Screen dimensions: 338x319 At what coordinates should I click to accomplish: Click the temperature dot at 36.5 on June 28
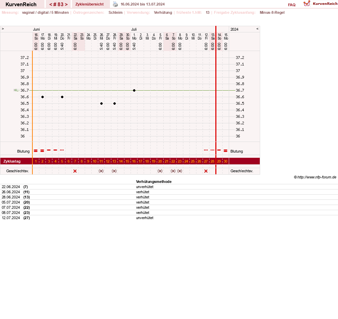(114, 103)
